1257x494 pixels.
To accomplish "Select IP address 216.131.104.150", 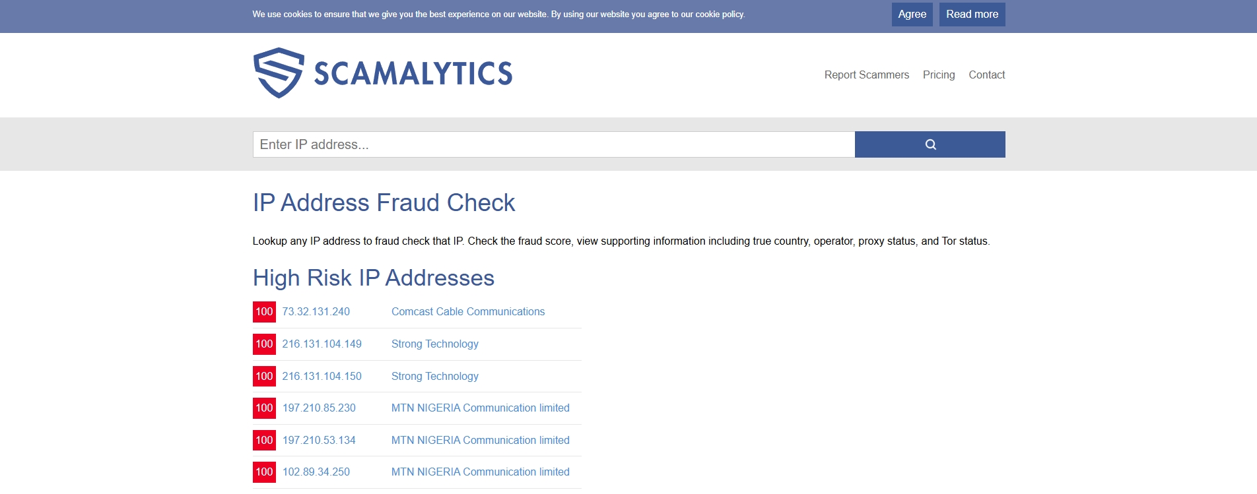I will click(x=322, y=377).
